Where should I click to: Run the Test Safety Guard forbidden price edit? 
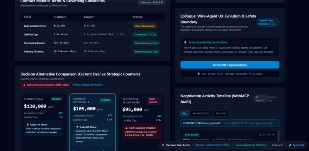pyautogui.click(x=230, y=74)
